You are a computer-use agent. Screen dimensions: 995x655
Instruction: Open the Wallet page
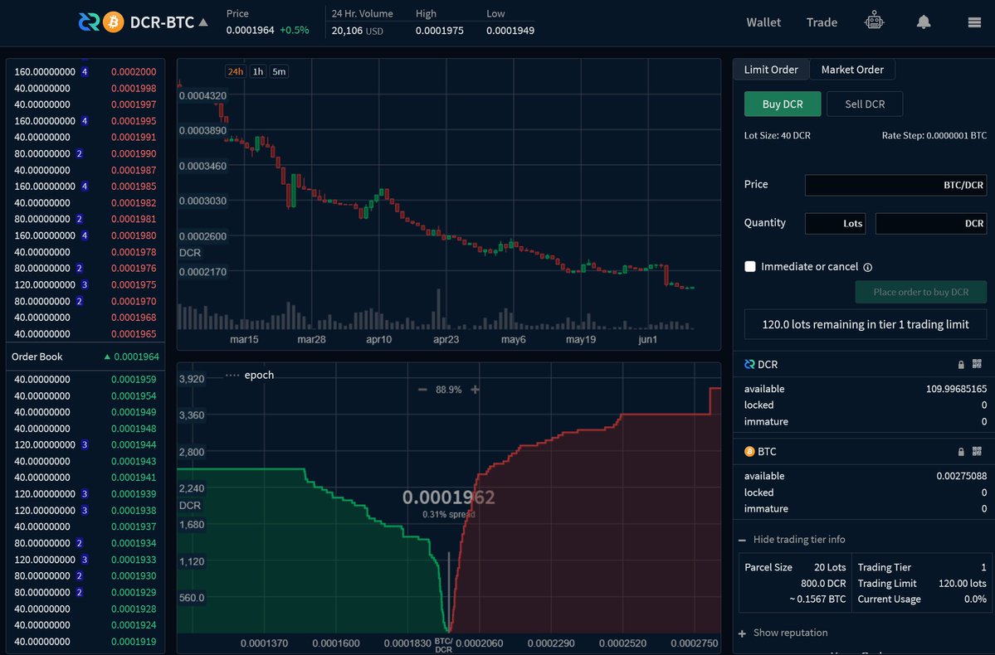point(763,22)
